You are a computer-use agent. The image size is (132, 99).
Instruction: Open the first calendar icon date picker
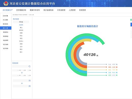click(29, 80)
